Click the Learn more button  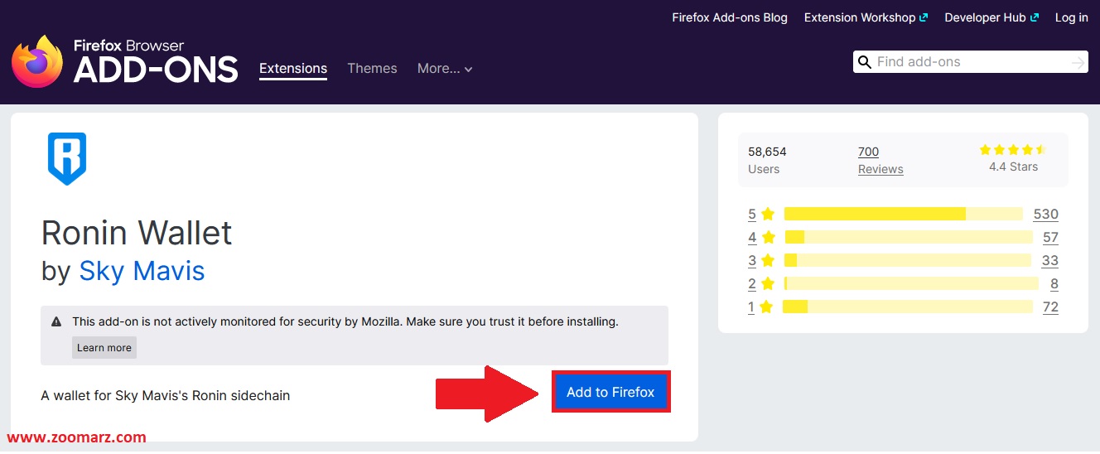tap(104, 348)
